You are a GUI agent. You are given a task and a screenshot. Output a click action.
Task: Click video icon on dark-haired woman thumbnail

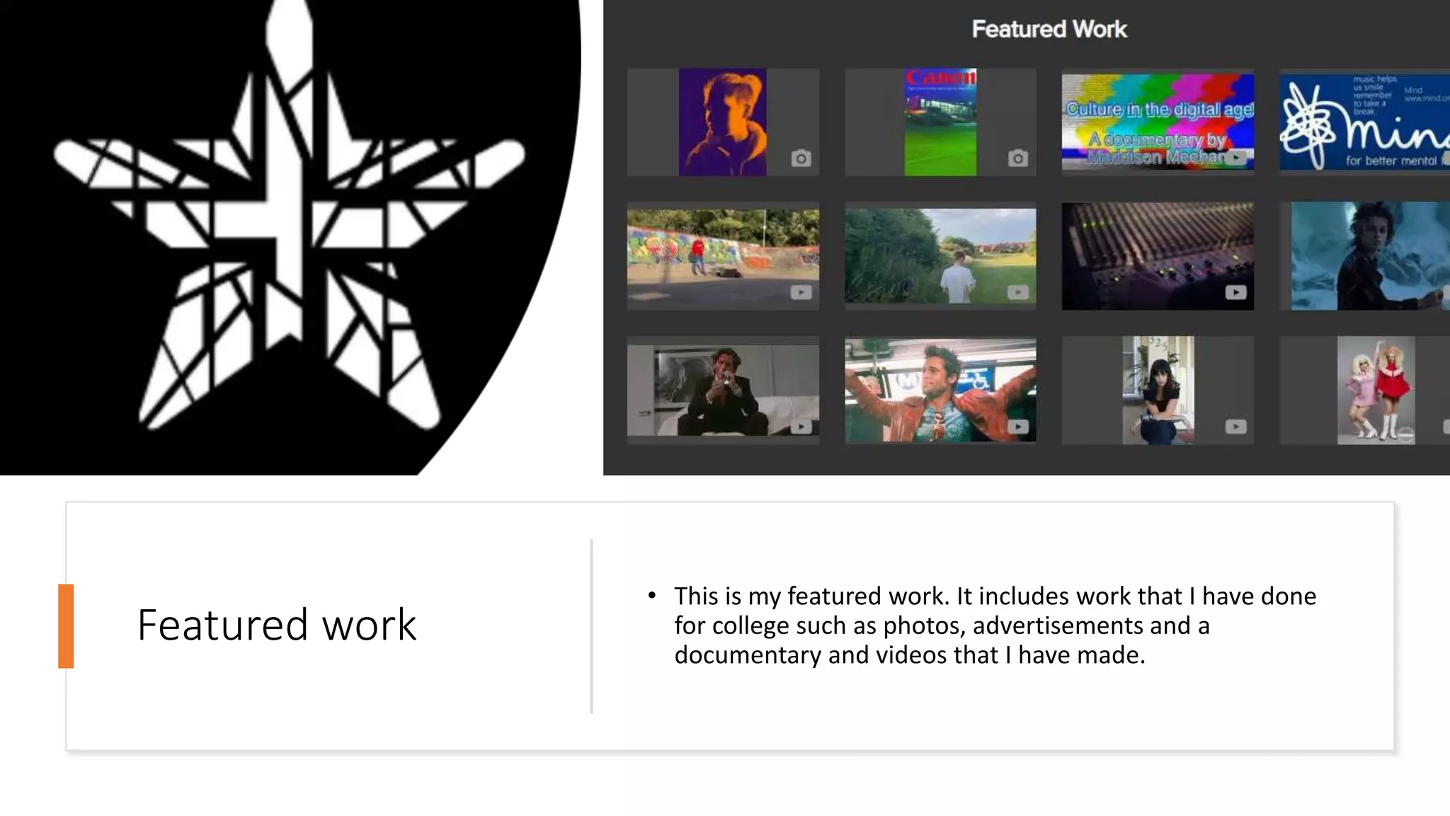pyautogui.click(x=1235, y=426)
